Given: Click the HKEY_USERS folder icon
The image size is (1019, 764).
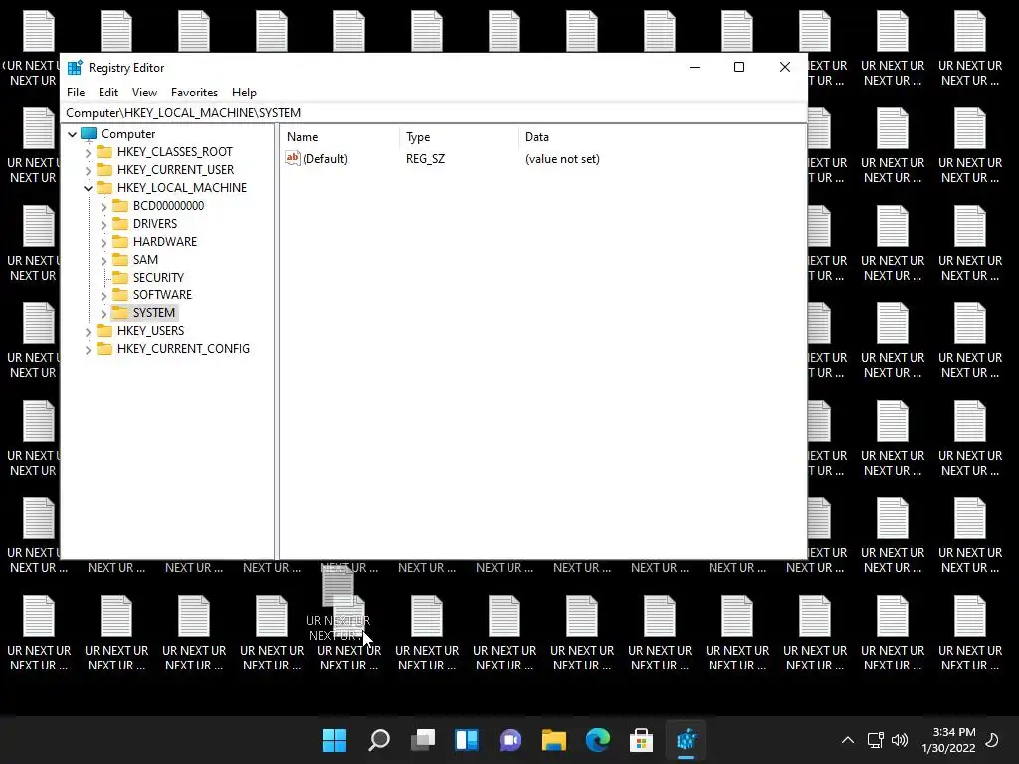Looking at the screenshot, I should point(104,330).
